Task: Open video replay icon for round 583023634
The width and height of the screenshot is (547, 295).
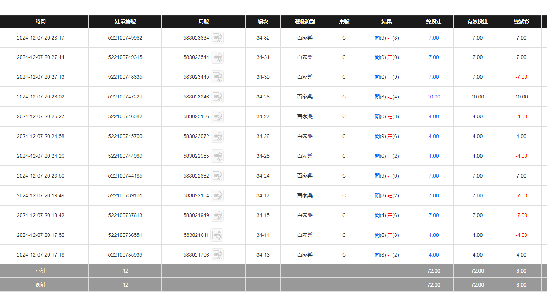Action: click(x=217, y=38)
